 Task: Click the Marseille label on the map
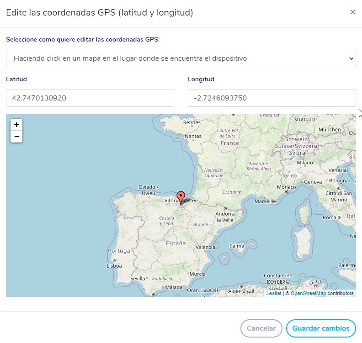(x=265, y=201)
